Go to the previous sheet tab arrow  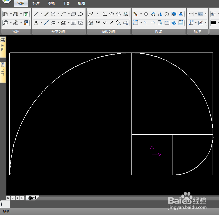point(13,198)
